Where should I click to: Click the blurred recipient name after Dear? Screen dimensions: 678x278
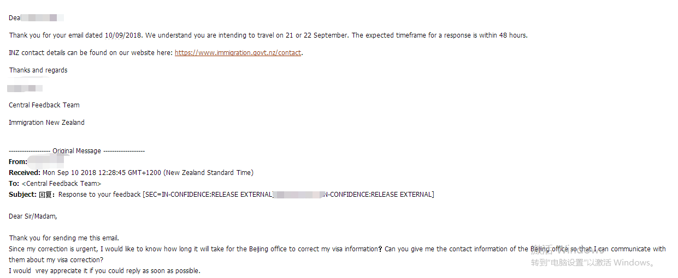coord(43,18)
